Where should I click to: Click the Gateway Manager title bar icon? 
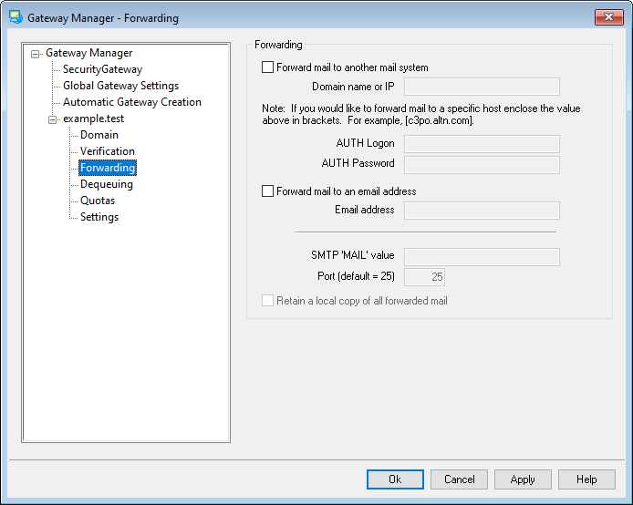(16, 17)
